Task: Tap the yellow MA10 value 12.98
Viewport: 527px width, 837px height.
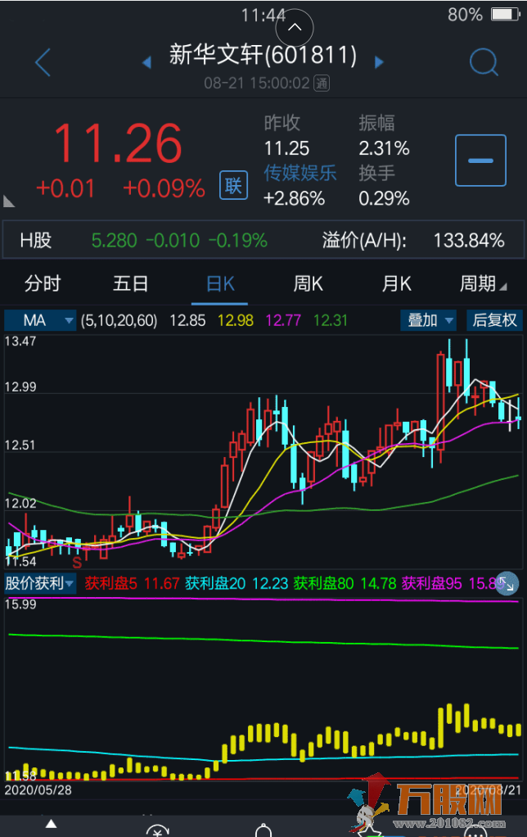Action: click(x=235, y=320)
